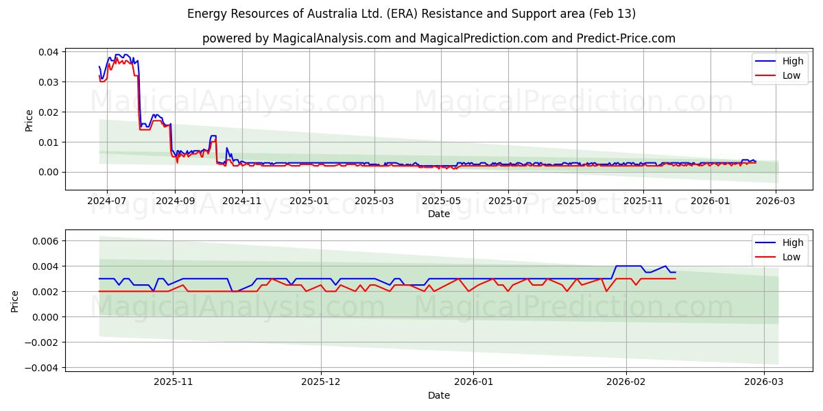Click the '0.04' price tick on top chart
This screenshot has width=823, height=411.
50,52
